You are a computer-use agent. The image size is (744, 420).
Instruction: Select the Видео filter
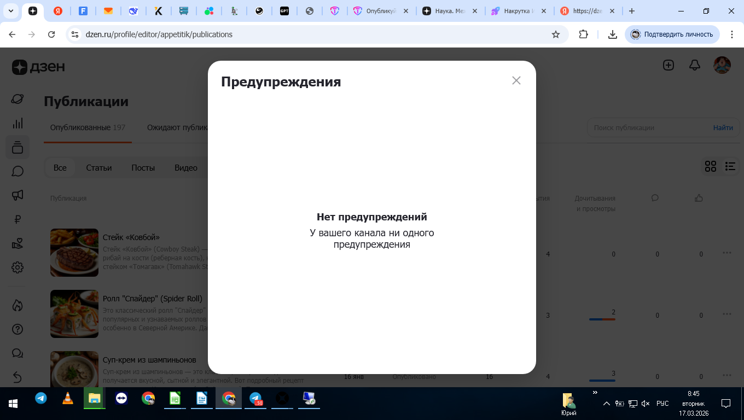point(186,168)
